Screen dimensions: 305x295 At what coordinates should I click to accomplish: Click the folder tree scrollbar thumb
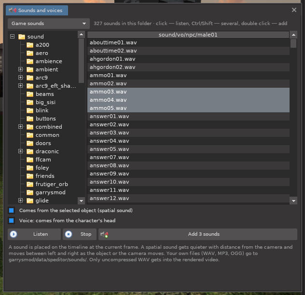tap(81, 61)
